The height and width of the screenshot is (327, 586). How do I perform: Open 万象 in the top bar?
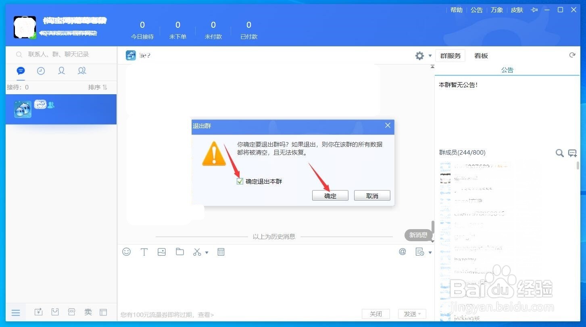click(497, 10)
